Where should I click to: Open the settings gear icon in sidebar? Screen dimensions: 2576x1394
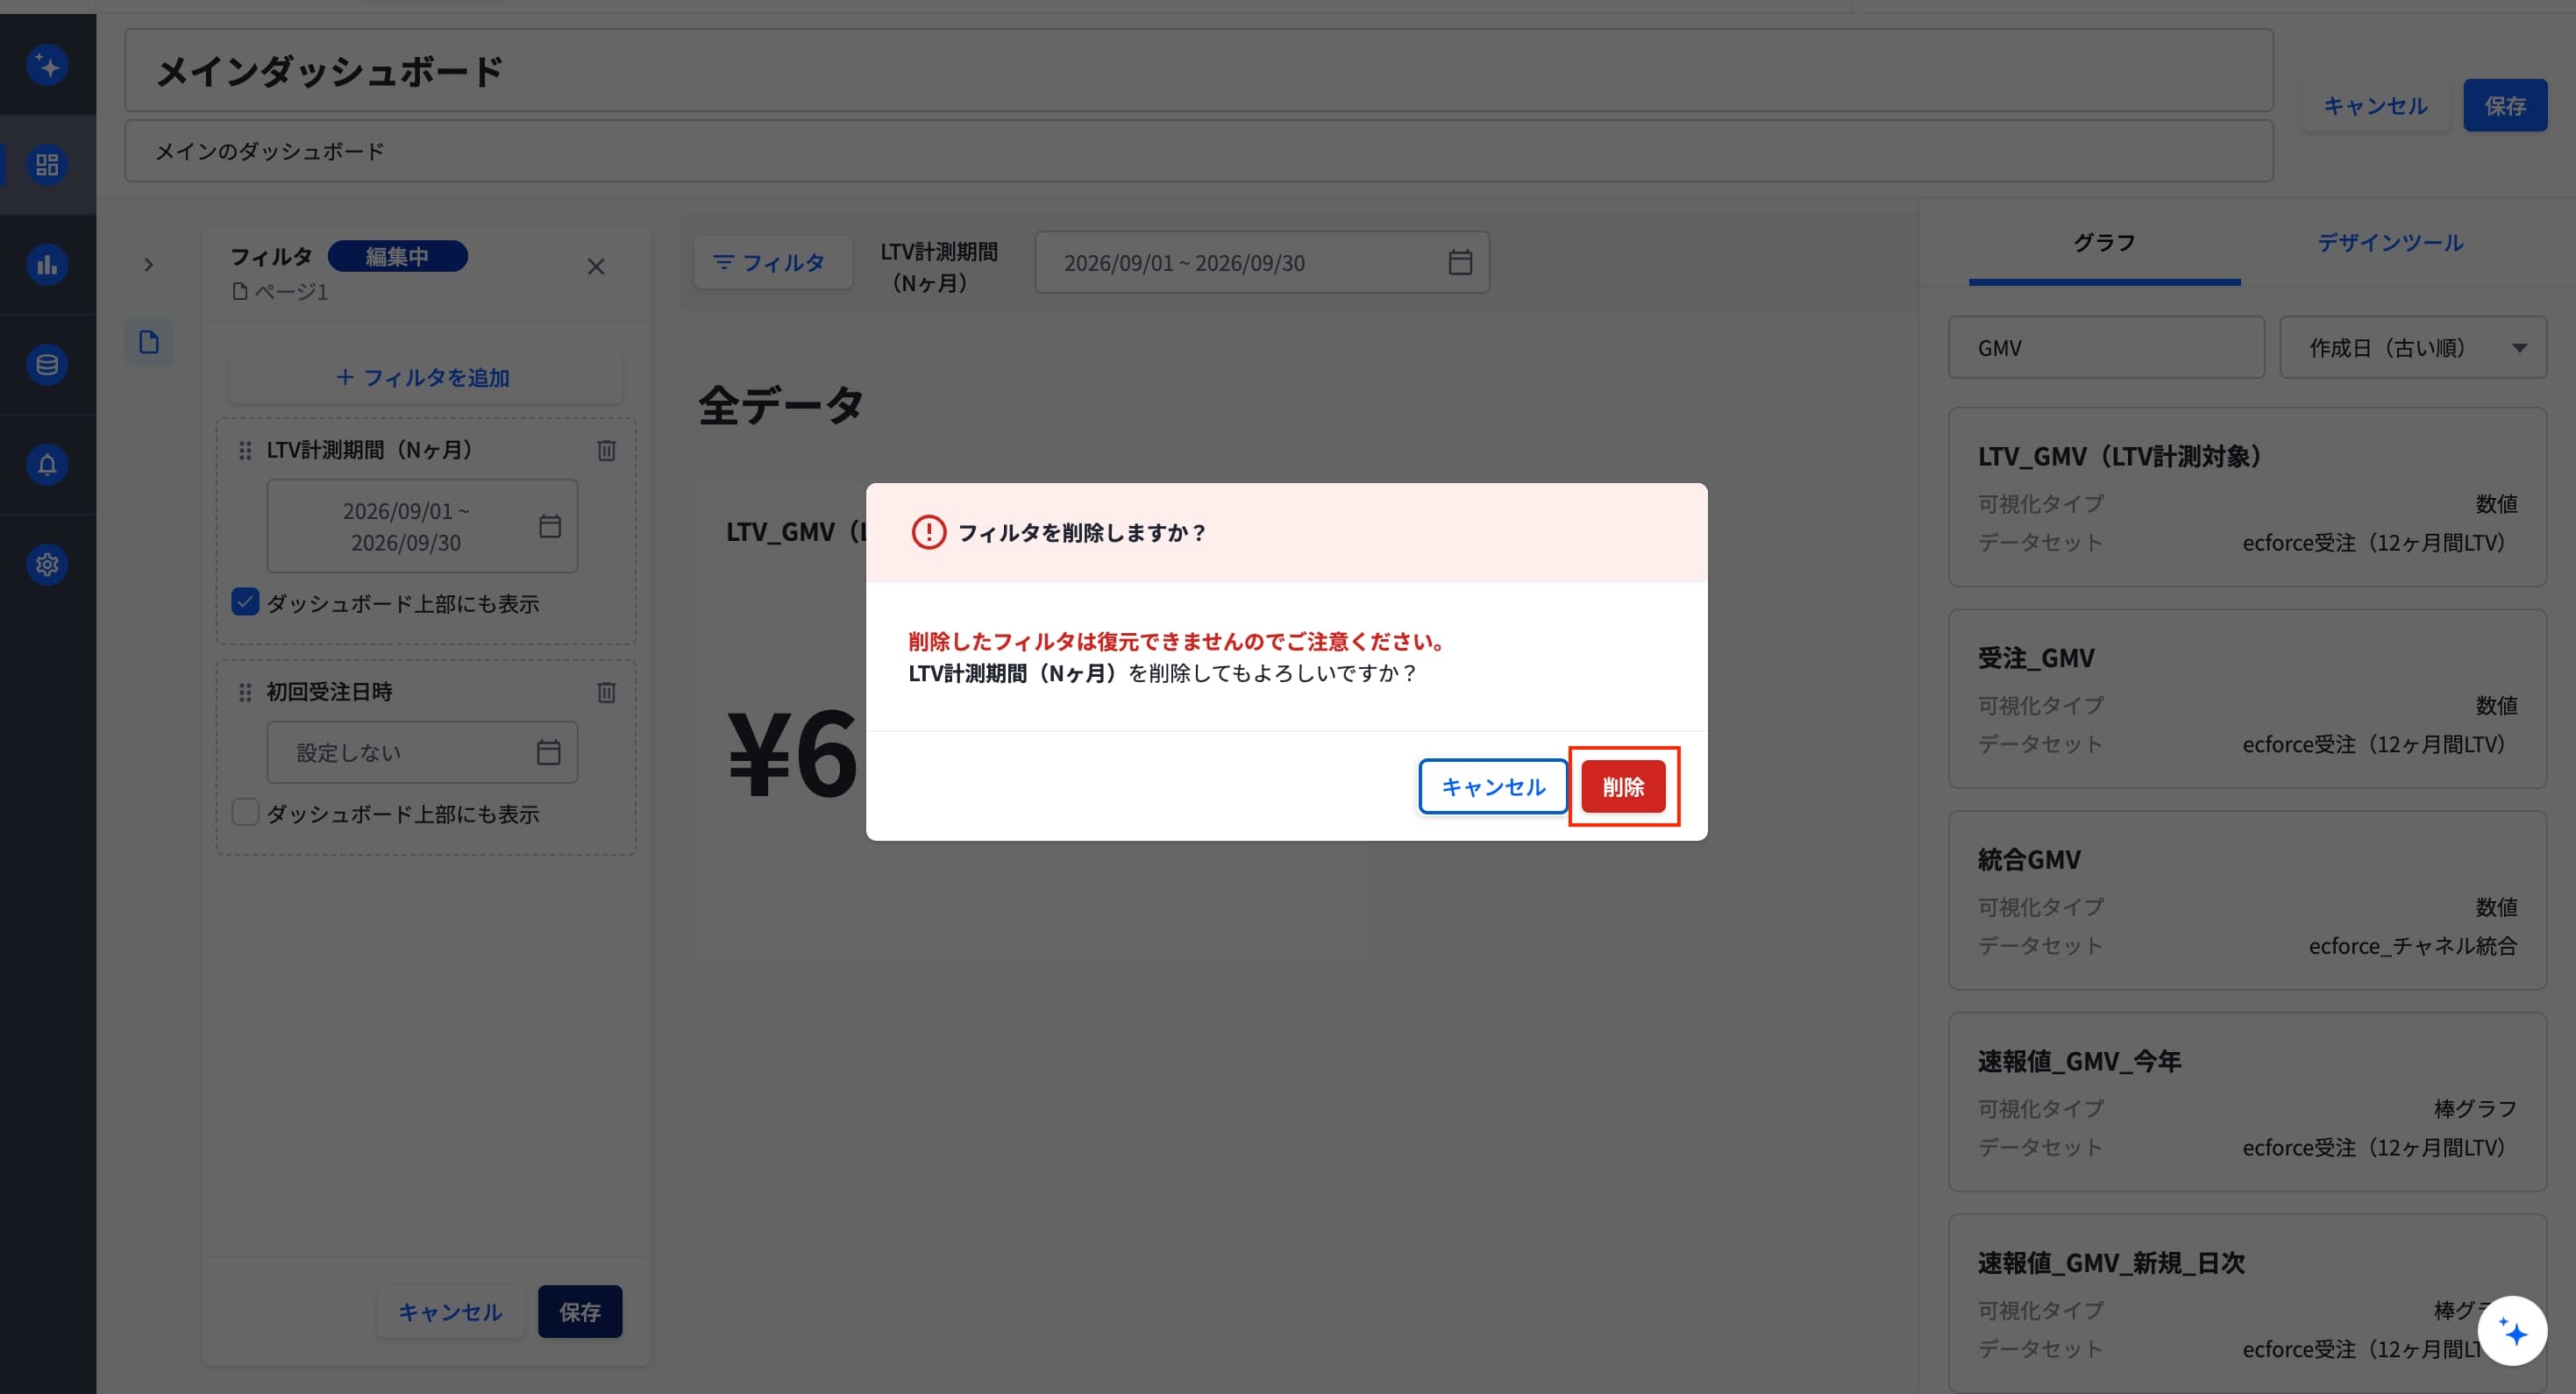click(x=47, y=565)
